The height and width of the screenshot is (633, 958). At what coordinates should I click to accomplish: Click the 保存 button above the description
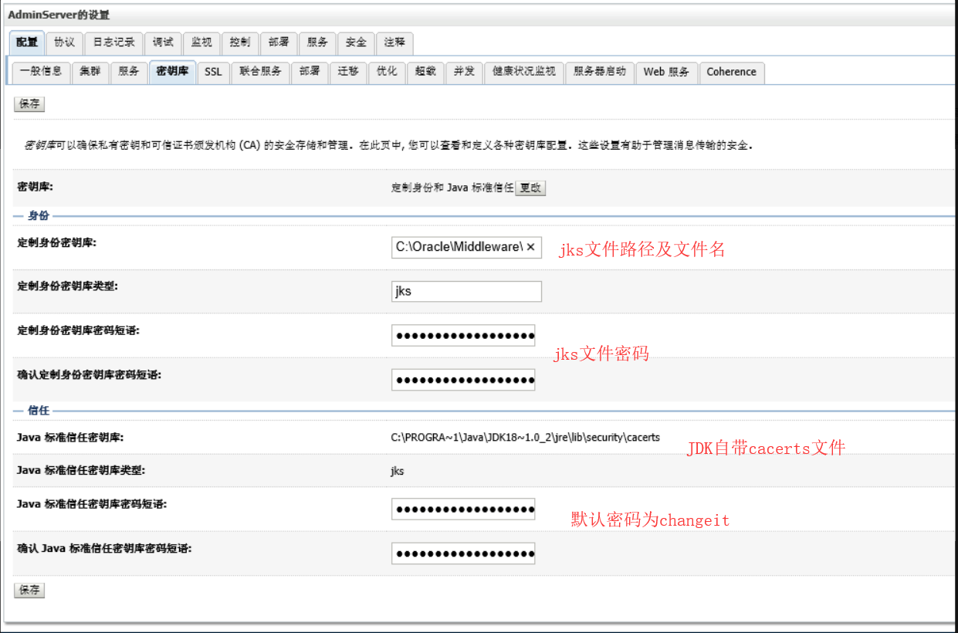(29, 104)
